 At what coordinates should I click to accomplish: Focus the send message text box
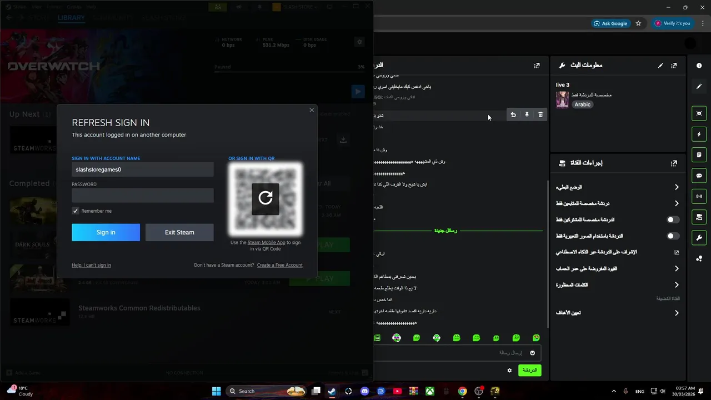pos(457,353)
